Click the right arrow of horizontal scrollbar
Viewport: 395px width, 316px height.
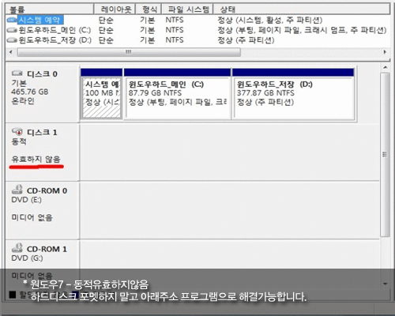click(x=385, y=52)
